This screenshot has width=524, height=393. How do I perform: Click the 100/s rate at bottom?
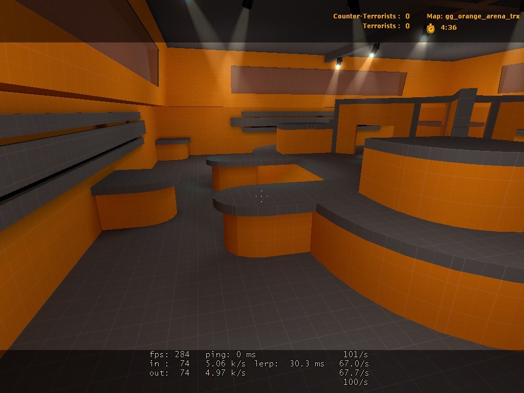click(x=356, y=382)
